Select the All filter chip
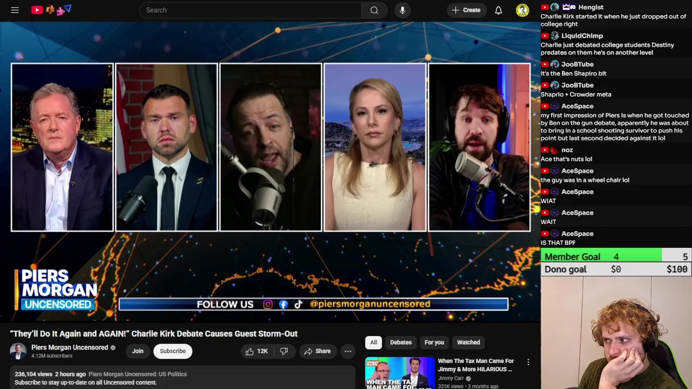The width and height of the screenshot is (692, 389). tap(374, 342)
